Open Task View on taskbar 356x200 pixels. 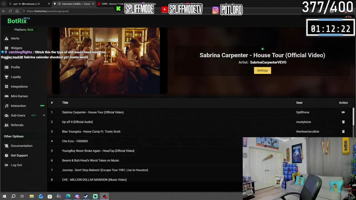coord(22,196)
